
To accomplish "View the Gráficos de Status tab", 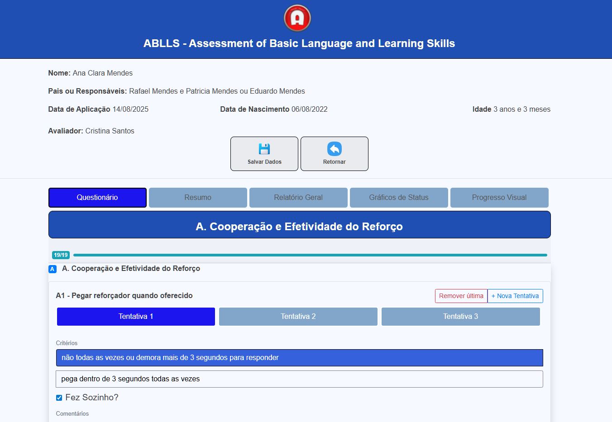I will point(399,198).
